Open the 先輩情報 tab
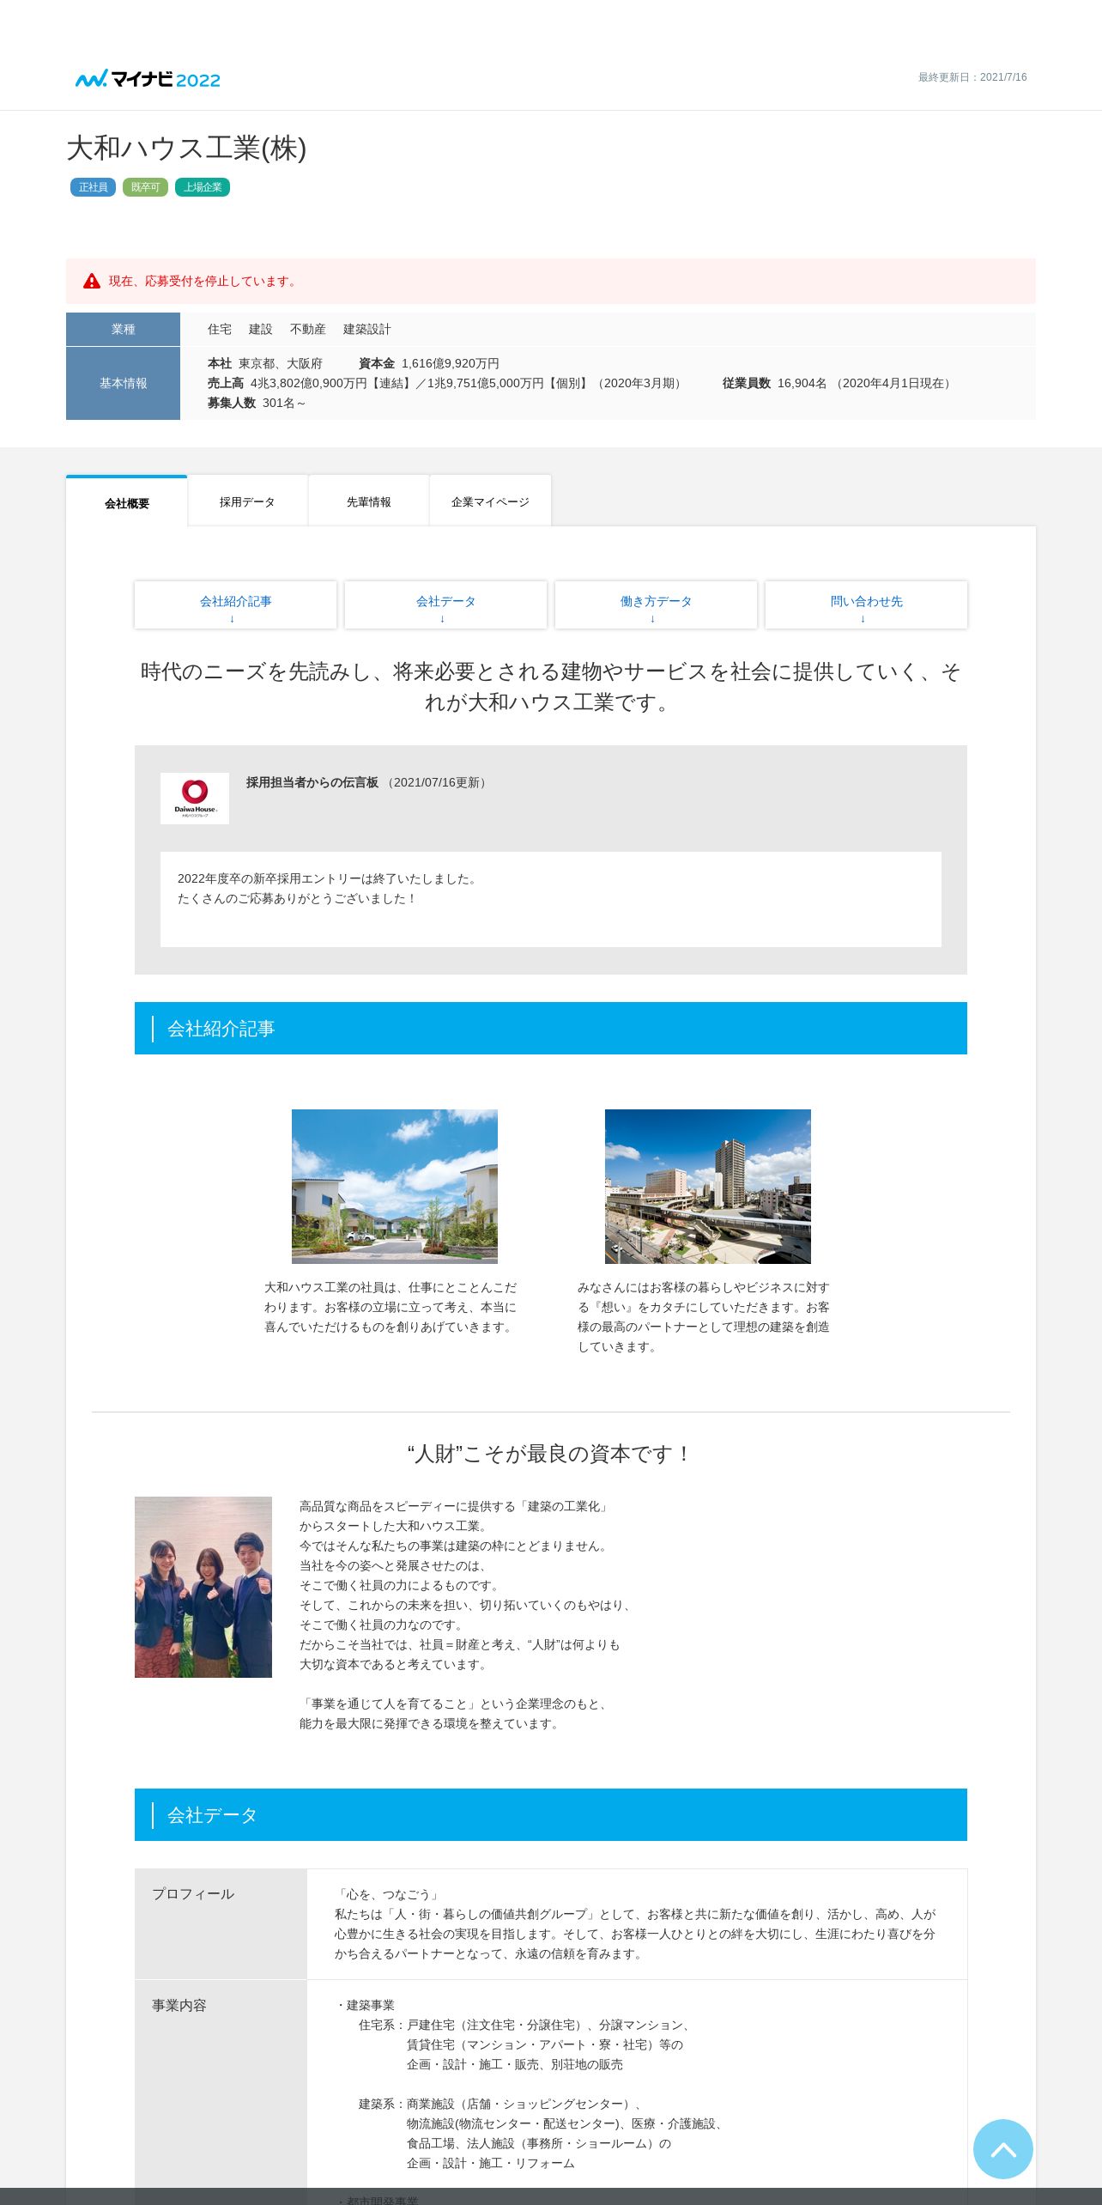 369,501
